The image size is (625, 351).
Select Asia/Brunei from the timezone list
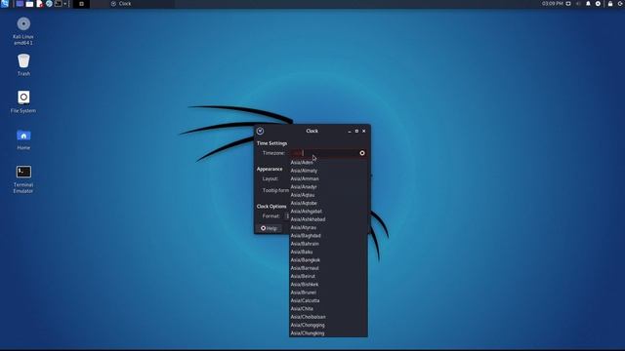point(328,292)
